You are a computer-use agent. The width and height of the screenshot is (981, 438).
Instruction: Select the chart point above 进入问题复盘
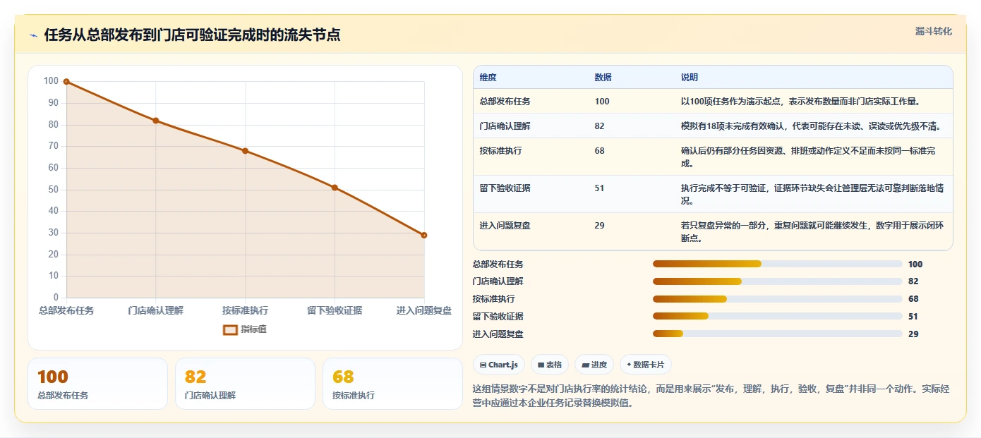pos(424,235)
